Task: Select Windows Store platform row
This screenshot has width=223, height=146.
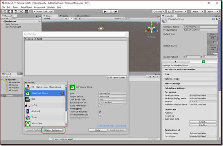Action: tap(45, 93)
